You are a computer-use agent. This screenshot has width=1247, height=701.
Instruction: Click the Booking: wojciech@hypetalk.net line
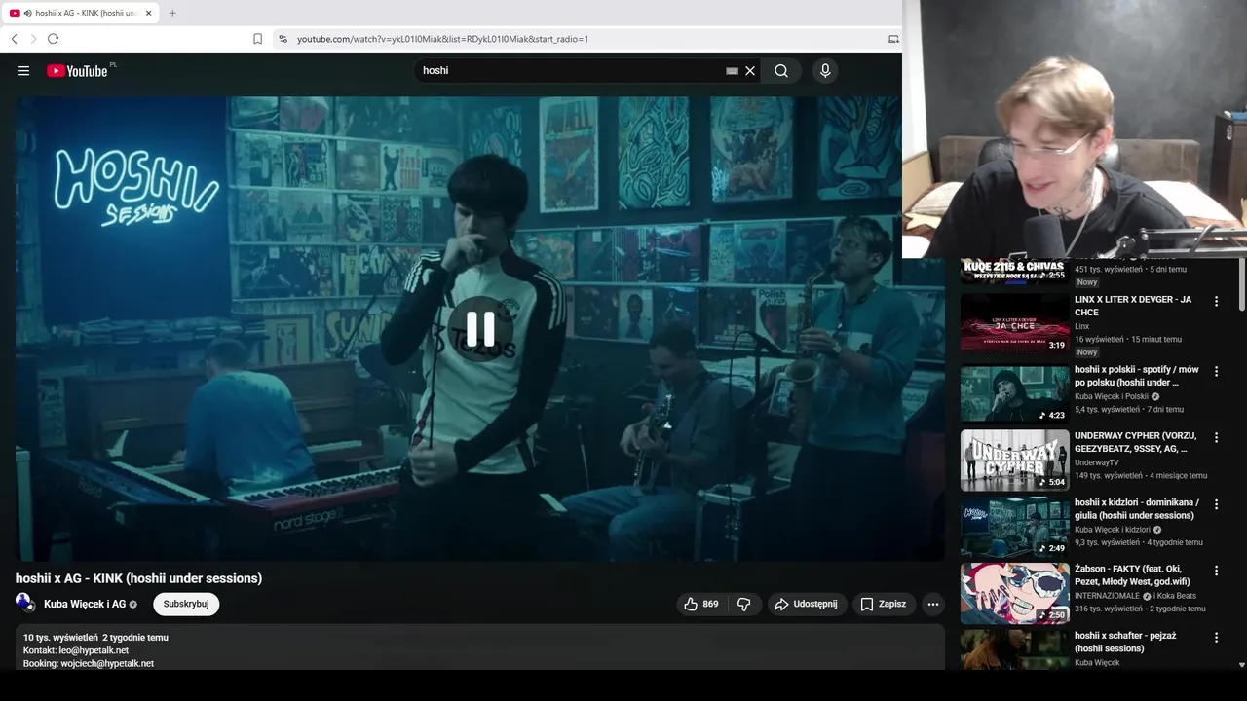(x=89, y=663)
